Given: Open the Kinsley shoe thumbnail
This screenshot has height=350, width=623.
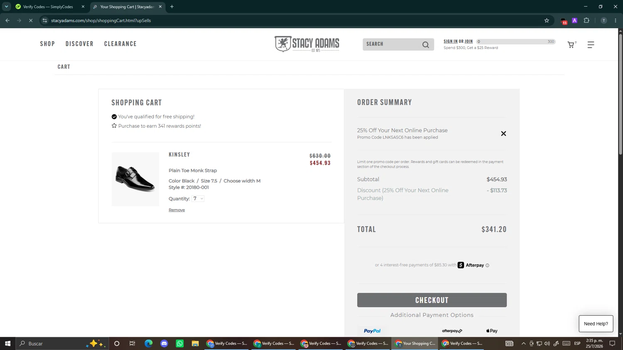Looking at the screenshot, I should click(x=135, y=179).
